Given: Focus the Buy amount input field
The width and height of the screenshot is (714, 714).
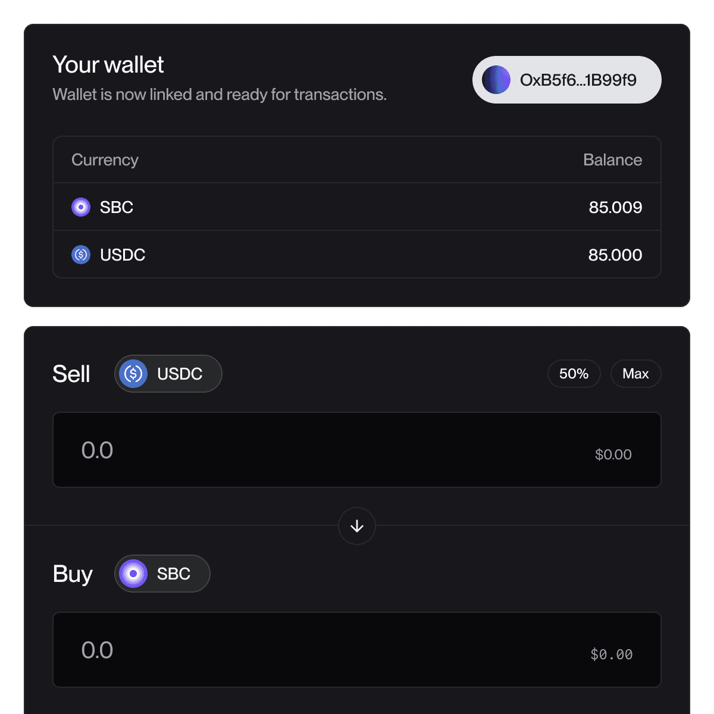Looking at the screenshot, I should 297,650.
